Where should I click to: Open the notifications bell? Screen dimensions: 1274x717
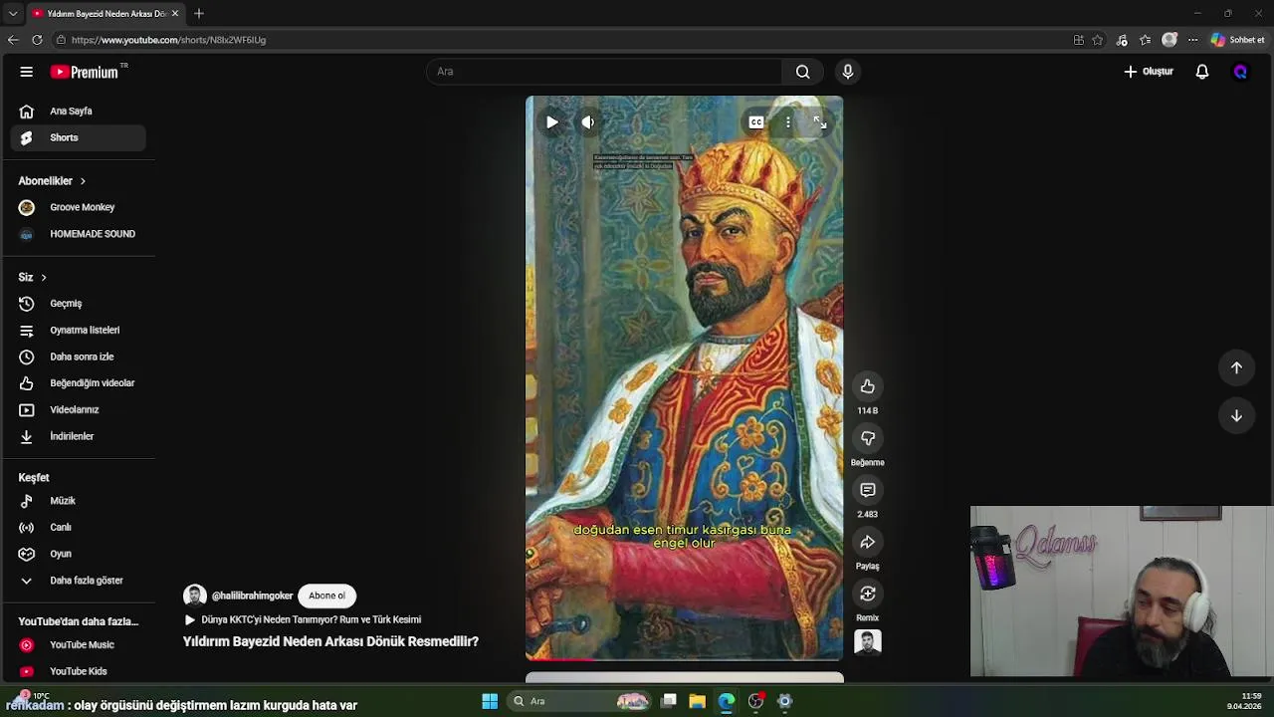pos(1202,72)
